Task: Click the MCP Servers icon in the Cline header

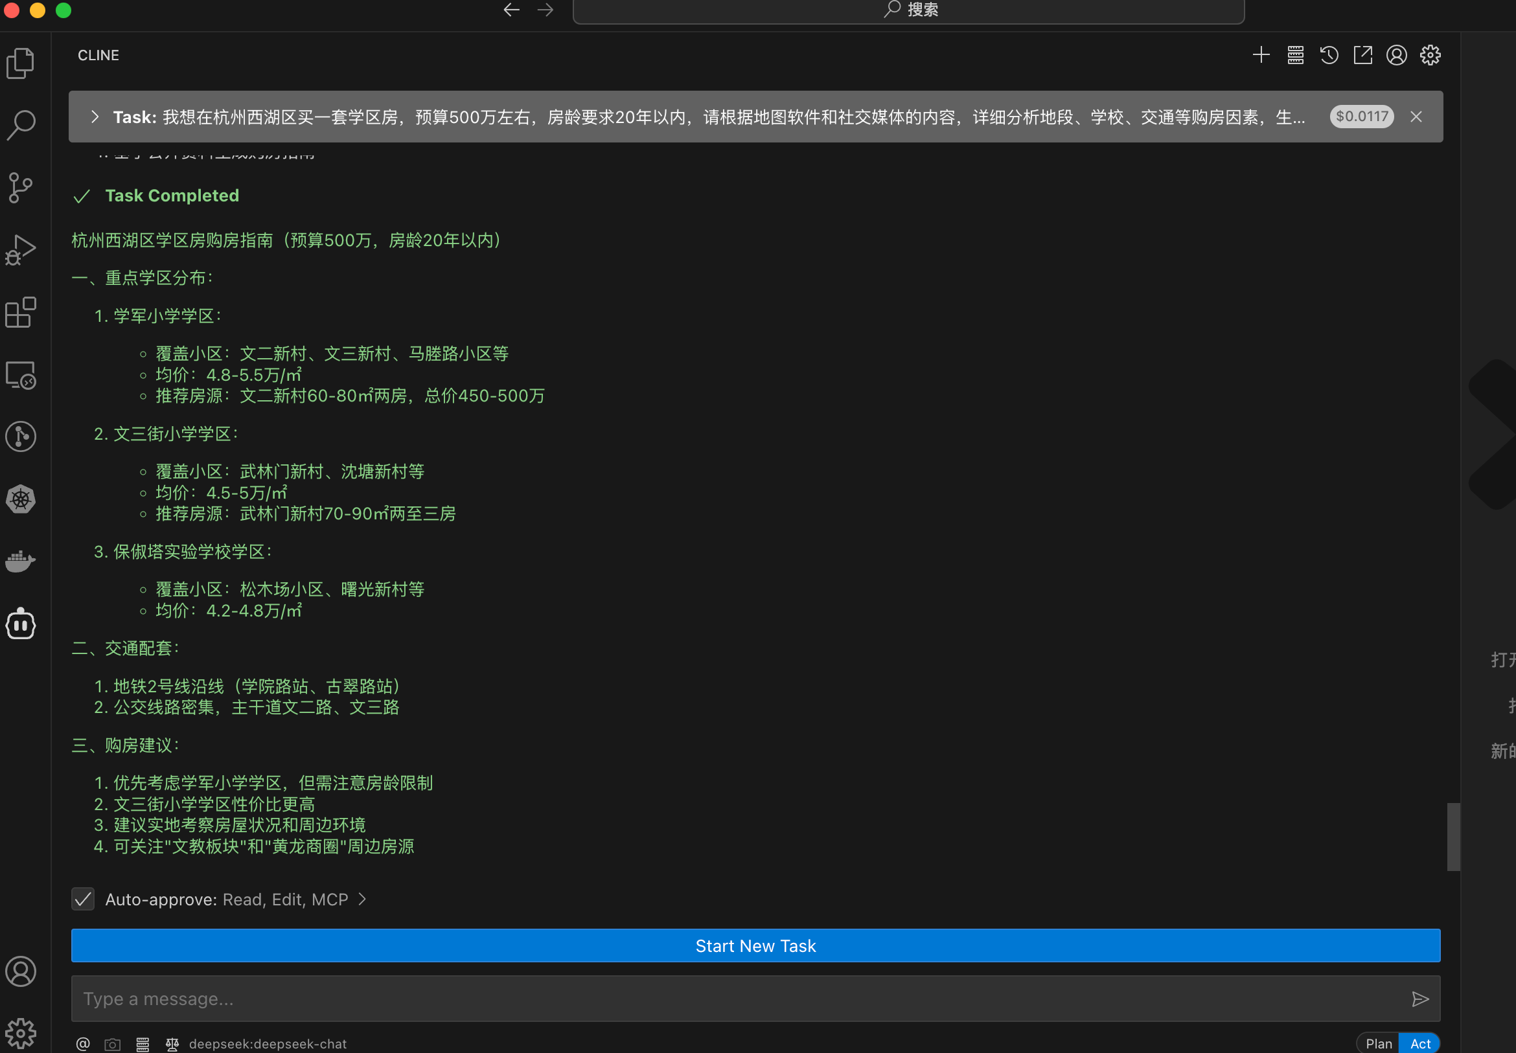Action: (1296, 56)
